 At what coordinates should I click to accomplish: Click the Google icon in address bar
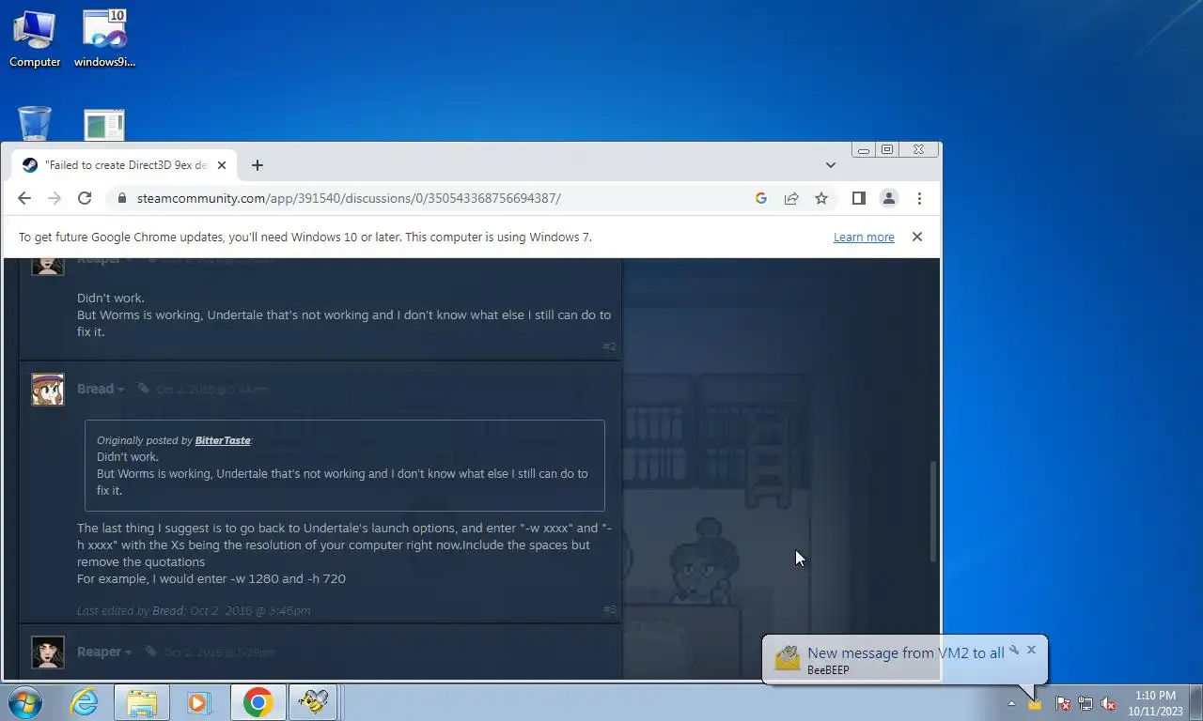coord(761,198)
